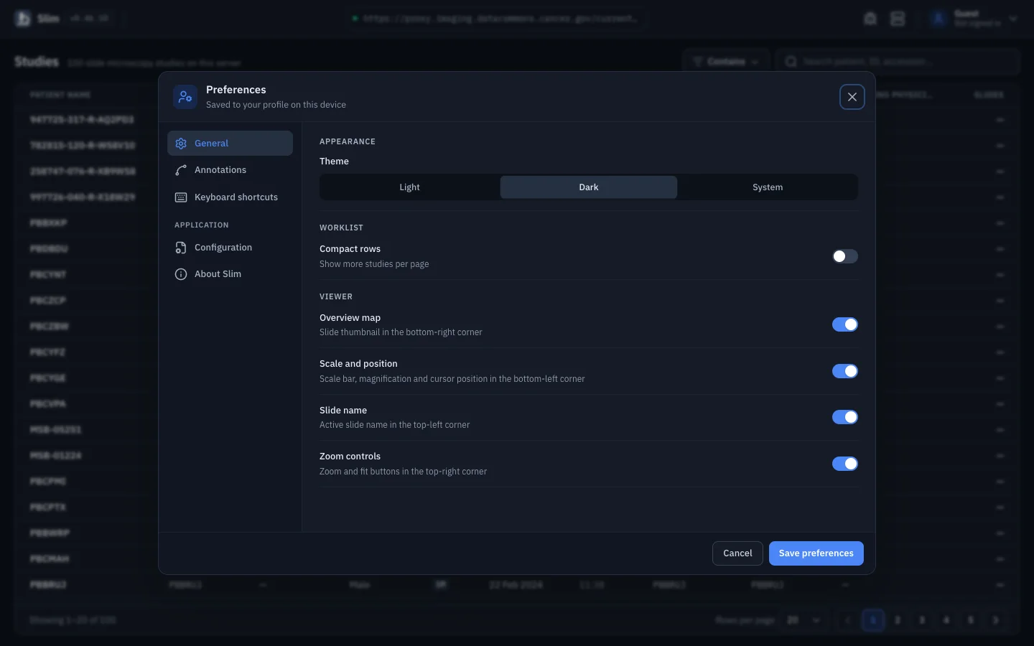
Task: Click the Preferences user-settings icon in header
Action: [x=185, y=97]
